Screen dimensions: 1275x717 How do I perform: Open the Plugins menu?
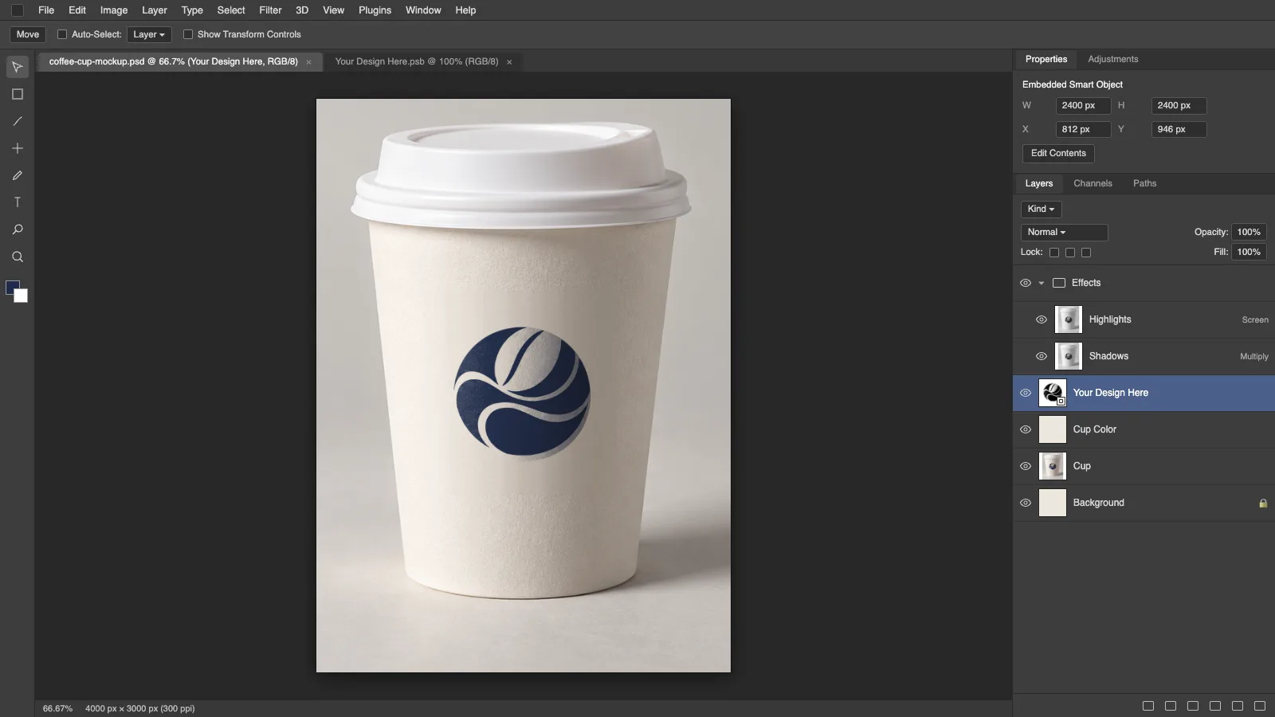click(375, 10)
